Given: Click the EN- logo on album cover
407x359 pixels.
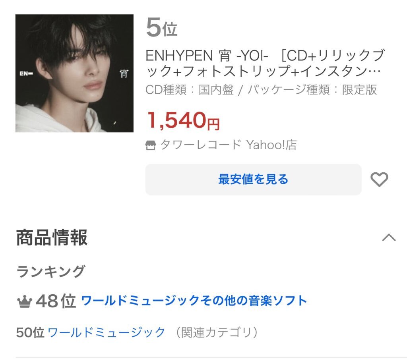Looking at the screenshot, I should tap(26, 74).
